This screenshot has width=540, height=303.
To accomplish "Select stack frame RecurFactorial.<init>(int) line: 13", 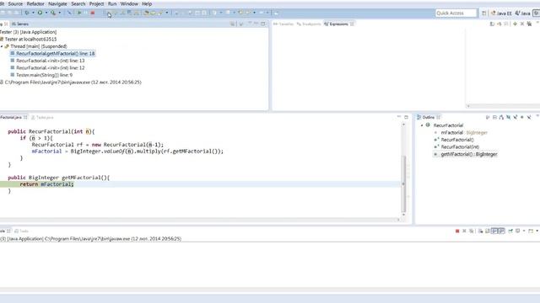I will point(47,61).
